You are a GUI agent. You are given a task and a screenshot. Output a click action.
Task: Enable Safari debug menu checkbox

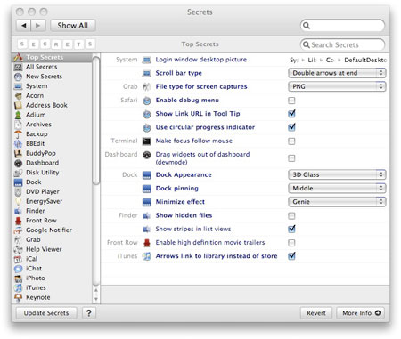pos(291,101)
